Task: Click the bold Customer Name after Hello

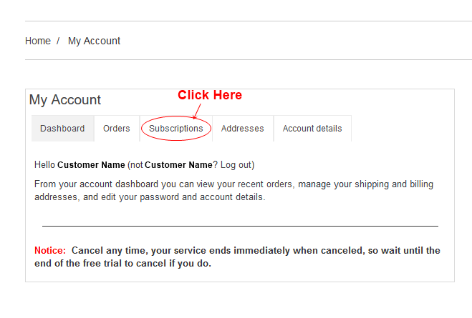Action: click(x=91, y=165)
